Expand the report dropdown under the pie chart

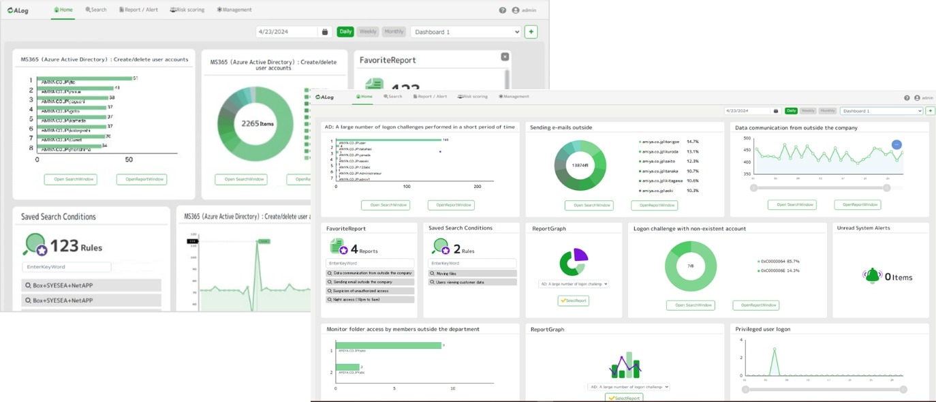point(573,284)
